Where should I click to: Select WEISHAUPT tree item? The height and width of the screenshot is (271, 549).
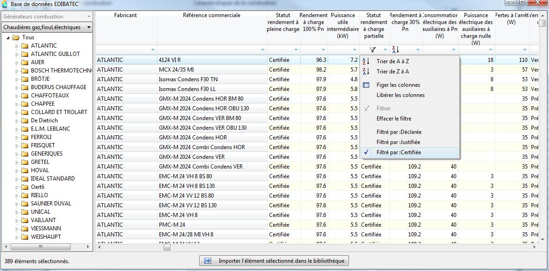(45, 237)
